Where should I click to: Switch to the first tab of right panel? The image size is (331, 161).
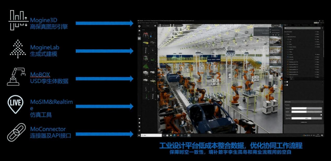tap(285, 25)
